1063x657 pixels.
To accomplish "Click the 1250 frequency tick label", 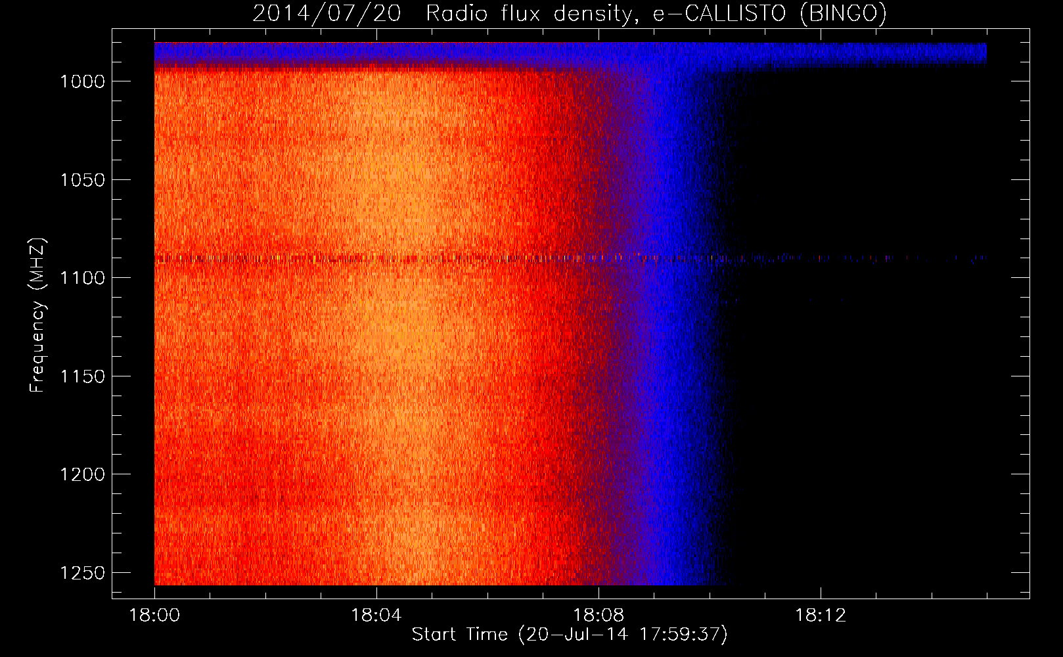I will coord(82,573).
